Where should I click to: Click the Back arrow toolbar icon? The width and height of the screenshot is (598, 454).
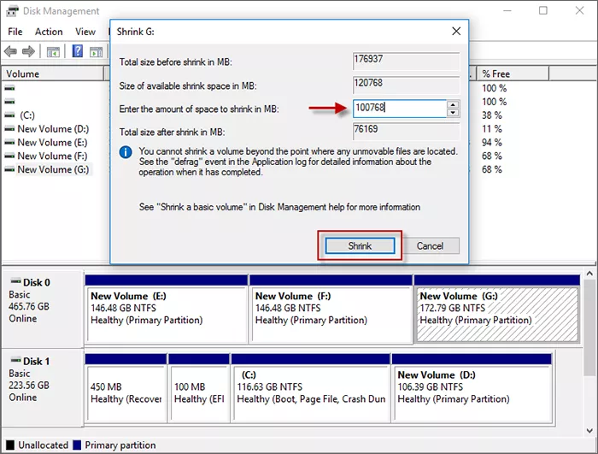pyautogui.click(x=10, y=50)
